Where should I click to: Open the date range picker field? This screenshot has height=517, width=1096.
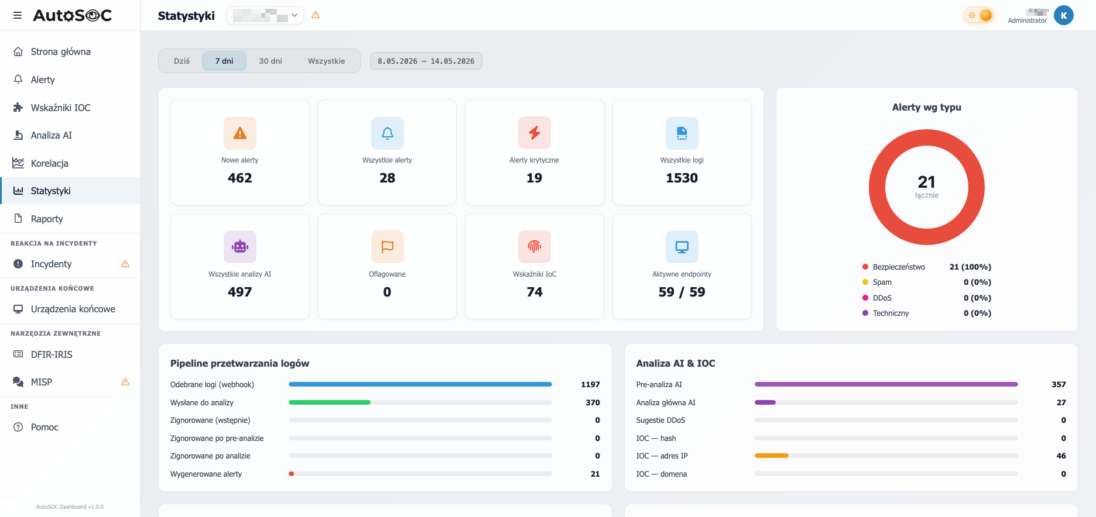tap(426, 61)
